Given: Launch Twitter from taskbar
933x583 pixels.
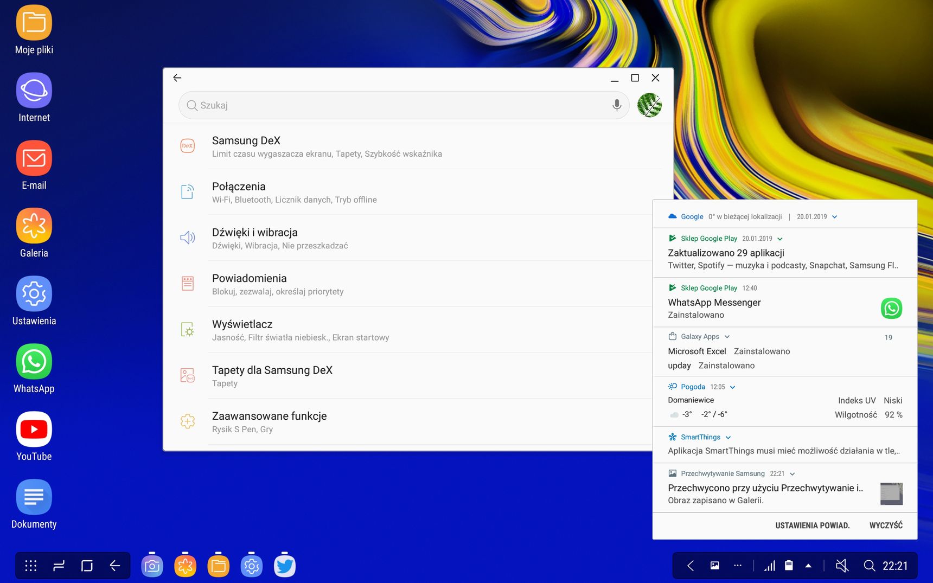Looking at the screenshot, I should pyautogui.click(x=285, y=566).
